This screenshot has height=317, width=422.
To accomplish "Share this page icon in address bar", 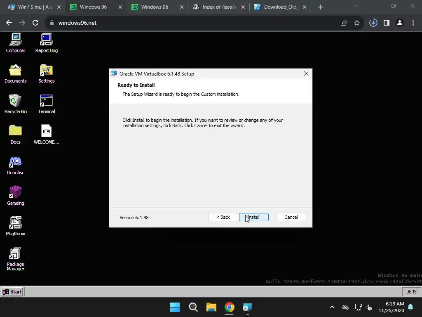I will pos(343,23).
